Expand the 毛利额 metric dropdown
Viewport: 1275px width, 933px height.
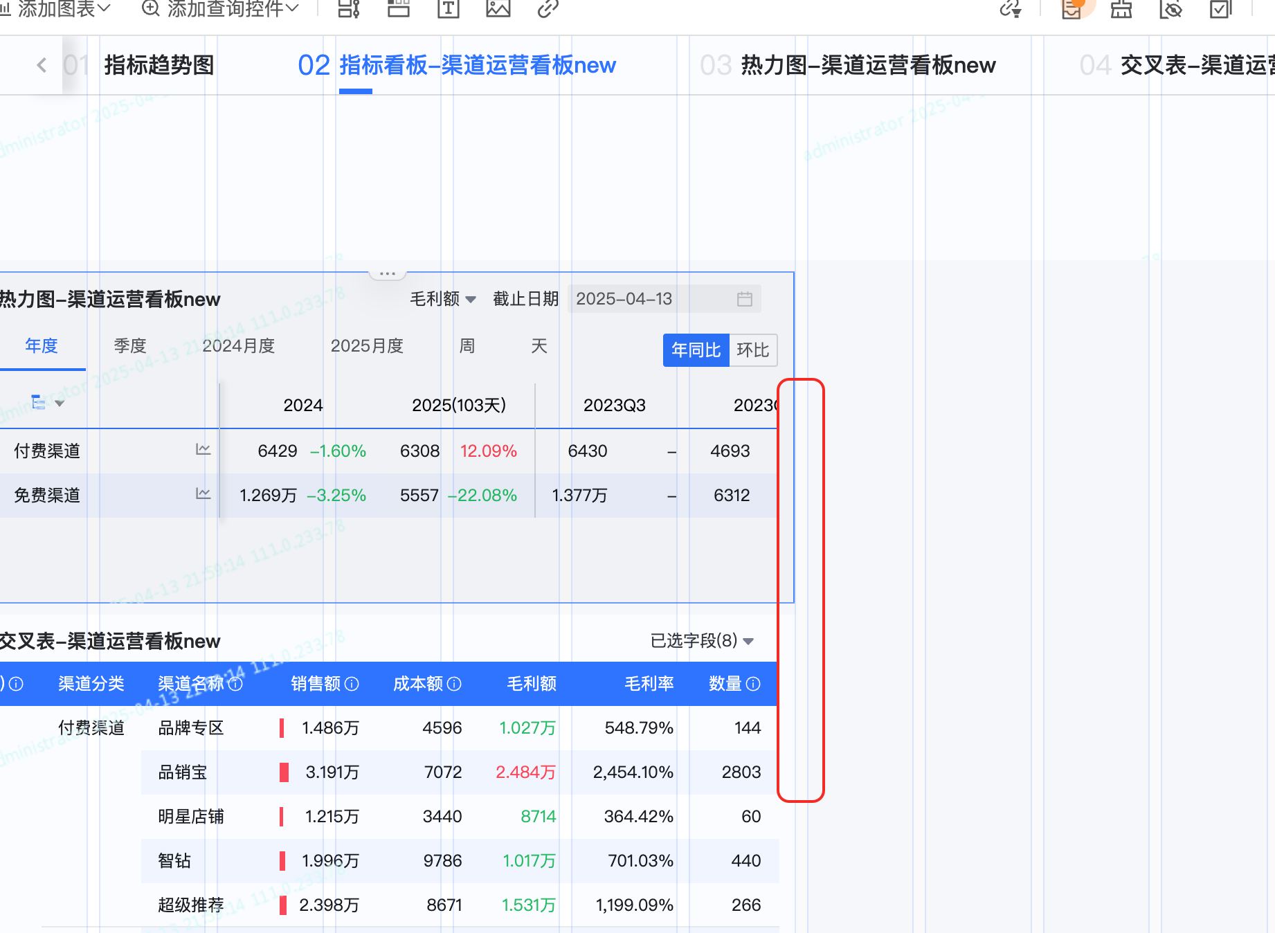pyautogui.click(x=443, y=299)
